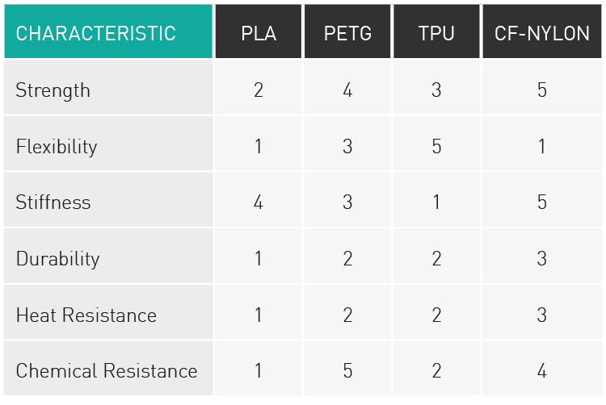Select the TPU Flexibility value 5
Viewport: 606px width, 405px height.
pos(436,146)
